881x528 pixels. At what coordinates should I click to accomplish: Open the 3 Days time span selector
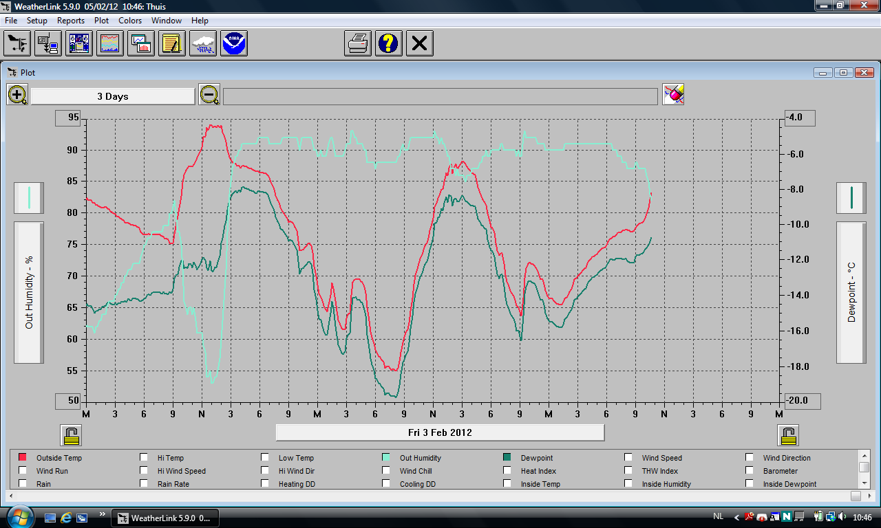coord(113,96)
